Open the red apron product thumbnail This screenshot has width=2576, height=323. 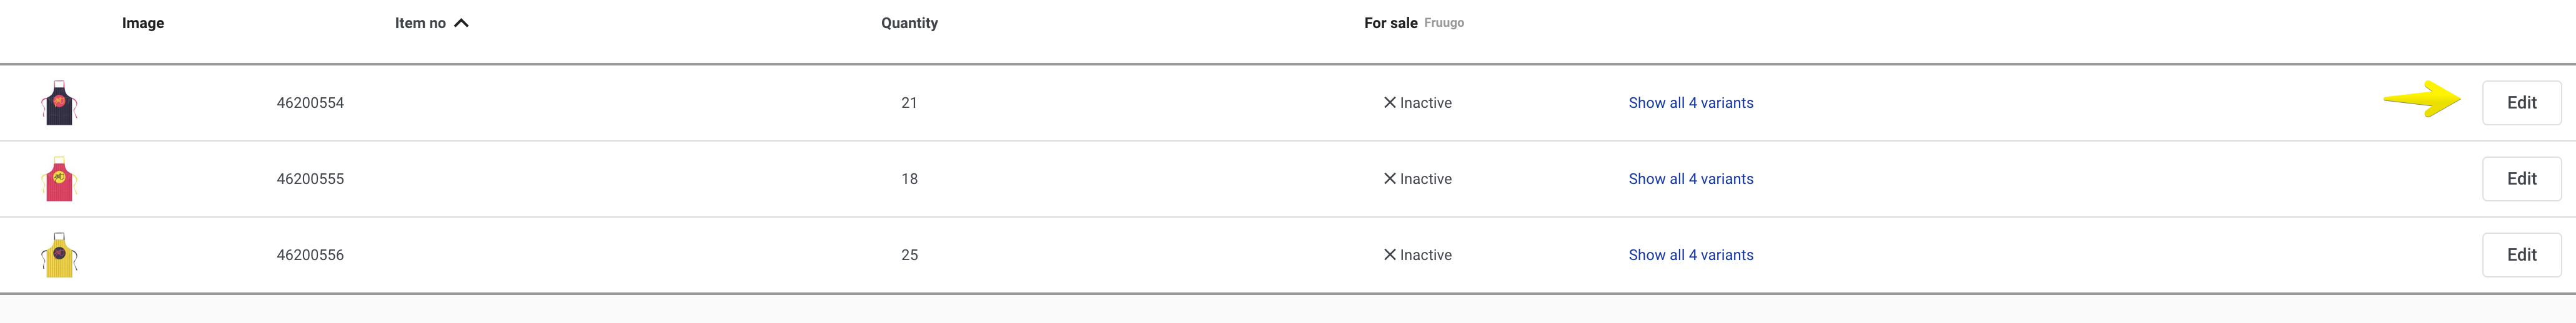point(59,178)
